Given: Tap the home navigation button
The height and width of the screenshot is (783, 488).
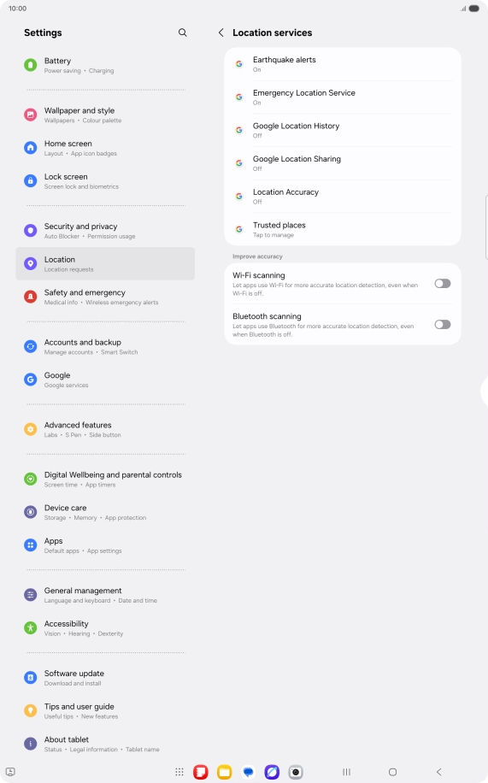Looking at the screenshot, I should (x=392, y=772).
